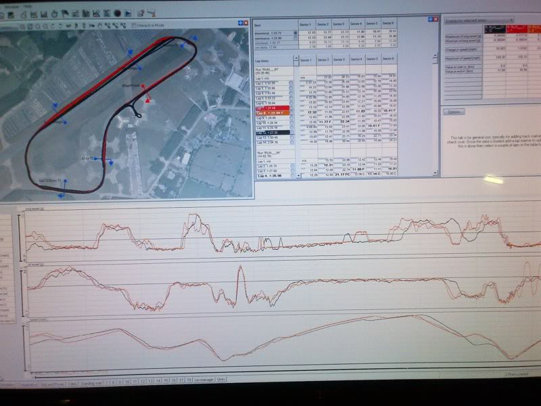Click the blue play button in toolbar
This screenshot has height=406, width=541.
126,12
